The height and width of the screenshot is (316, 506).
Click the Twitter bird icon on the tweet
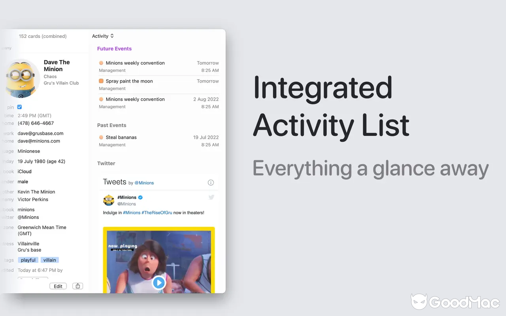[211, 197]
